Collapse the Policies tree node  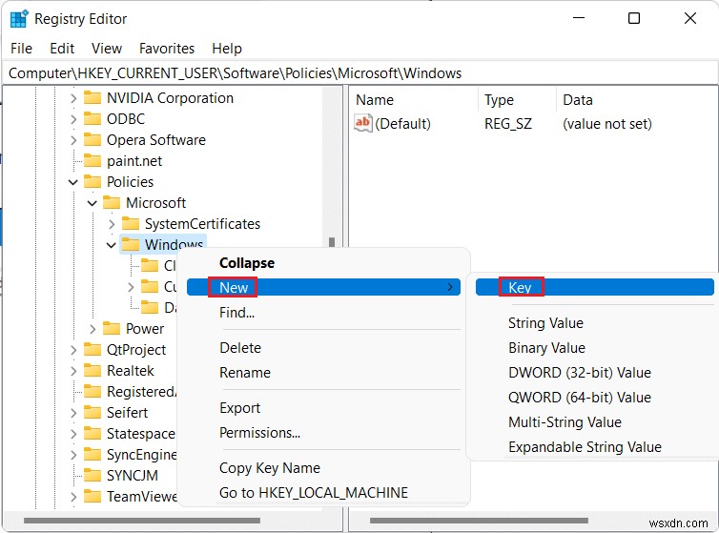click(73, 182)
